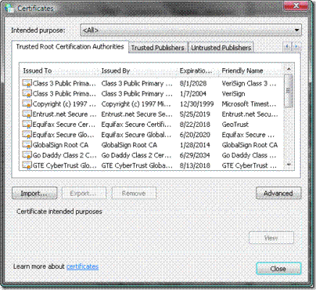The height and width of the screenshot is (290, 316).
Task: Open the Intended purpose dropdown
Action: [x=191, y=30]
